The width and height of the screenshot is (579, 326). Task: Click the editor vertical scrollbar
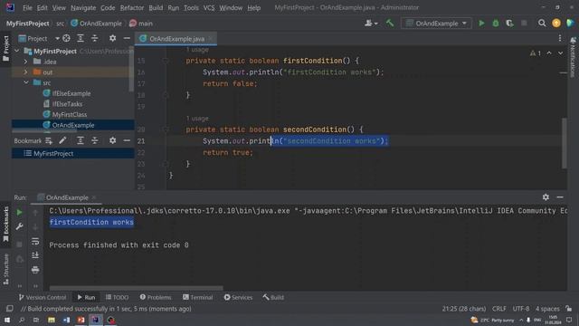coord(565,143)
